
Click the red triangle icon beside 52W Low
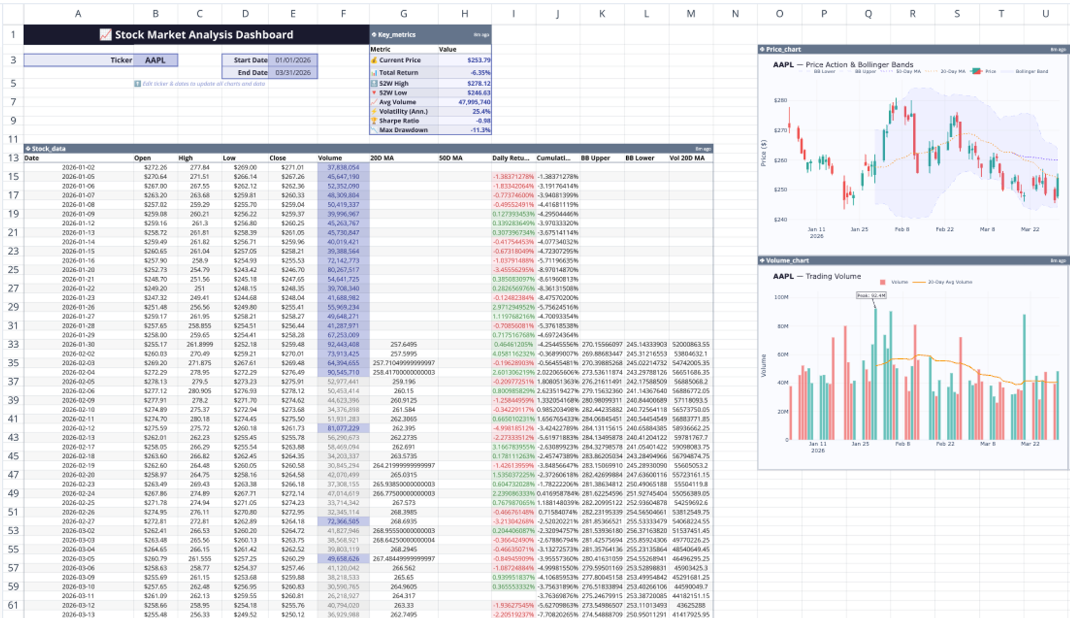[x=374, y=93]
